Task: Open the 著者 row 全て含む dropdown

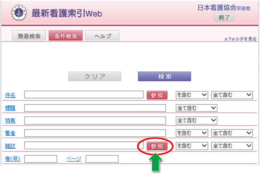Action: click(232, 133)
